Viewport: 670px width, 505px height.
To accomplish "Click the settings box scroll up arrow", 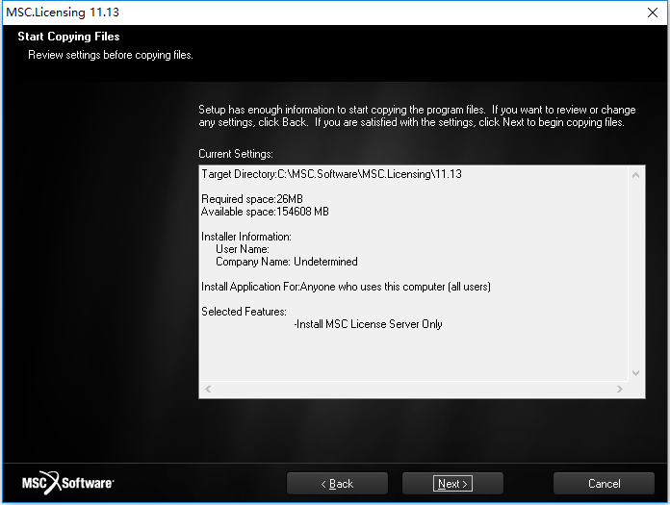I will point(635,175).
